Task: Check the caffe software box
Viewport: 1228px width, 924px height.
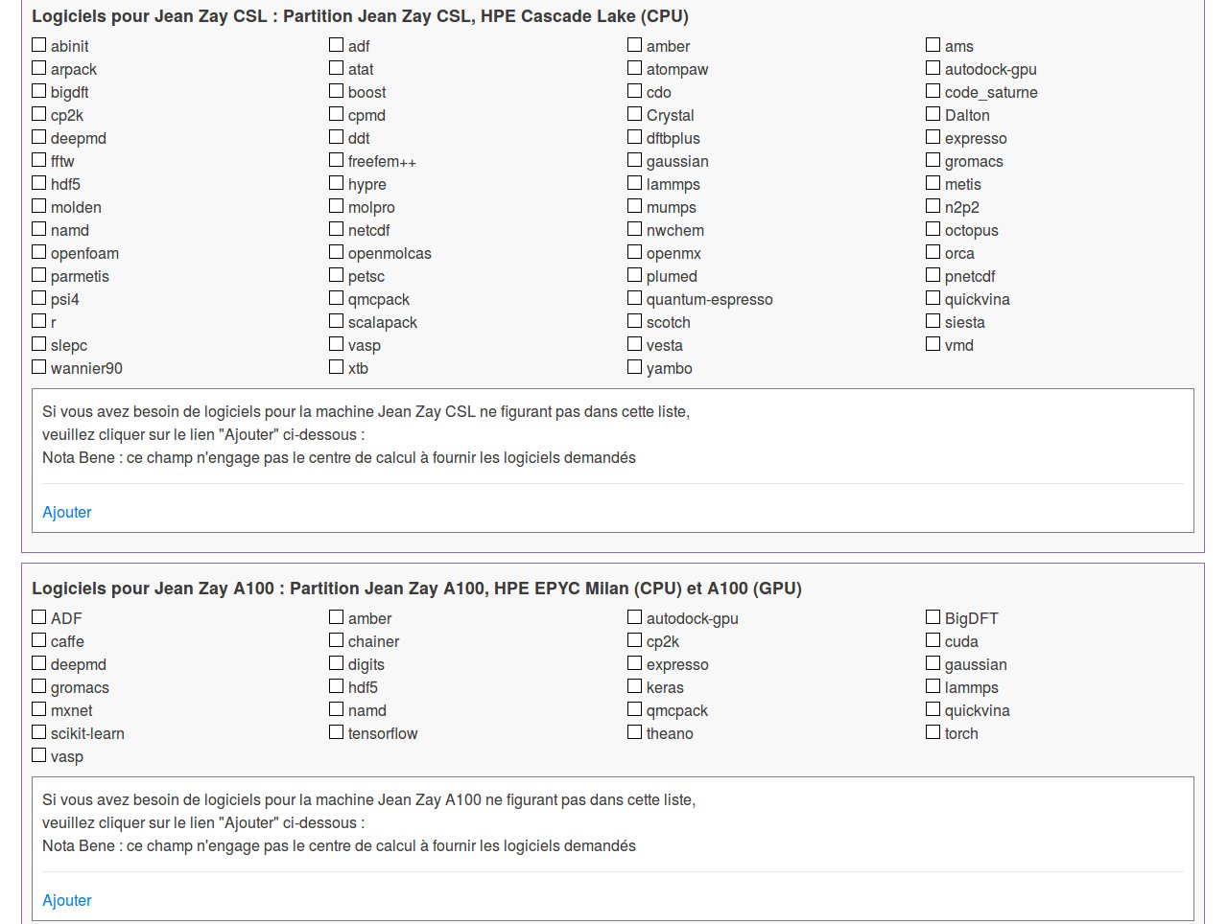Action: pyautogui.click(x=39, y=640)
